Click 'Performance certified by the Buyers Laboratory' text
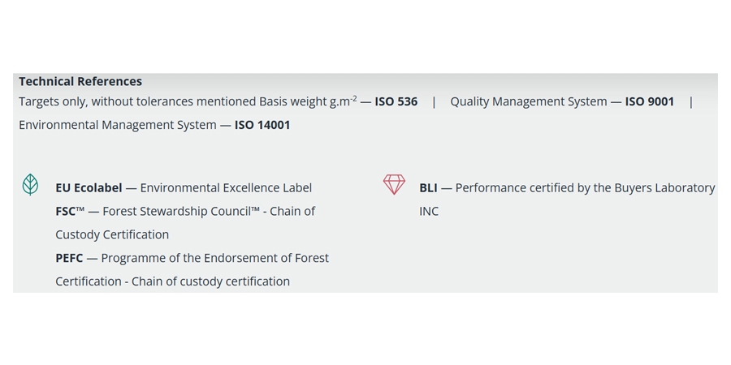Image resolution: width=731 pixels, height=365 pixels. point(585,187)
